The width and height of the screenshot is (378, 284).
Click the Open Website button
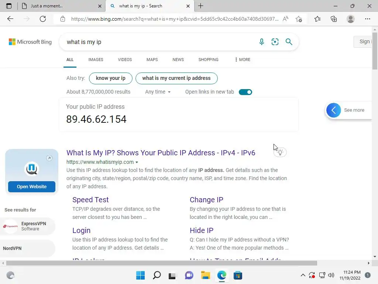pos(32,187)
